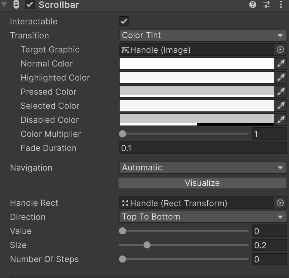Click the Number Of Steps slider handle
The width and height of the screenshot is (289, 278).
tap(123, 259)
